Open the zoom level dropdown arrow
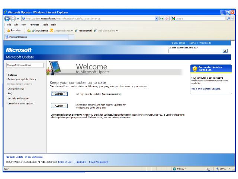 pos(229,169)
